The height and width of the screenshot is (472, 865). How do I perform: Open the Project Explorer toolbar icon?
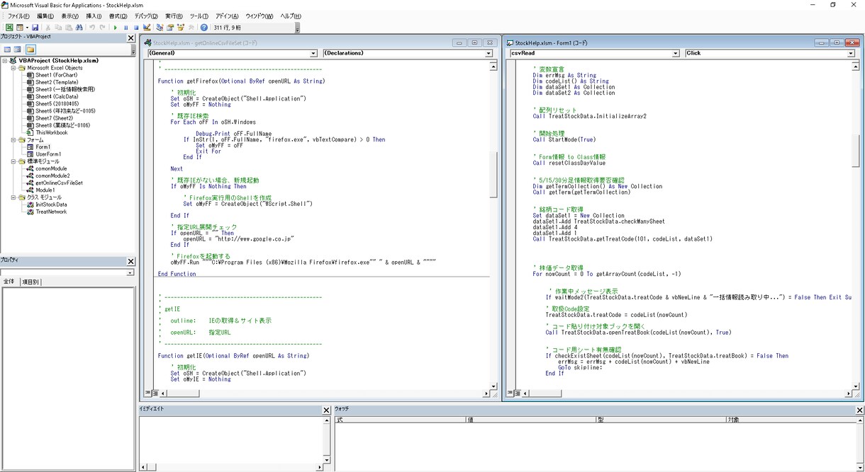point(160,28)
